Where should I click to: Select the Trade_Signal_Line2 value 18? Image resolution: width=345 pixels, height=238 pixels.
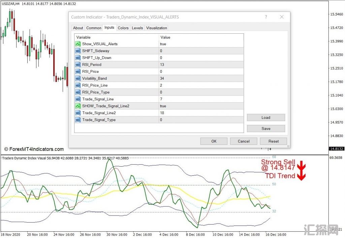pos(162,113)
